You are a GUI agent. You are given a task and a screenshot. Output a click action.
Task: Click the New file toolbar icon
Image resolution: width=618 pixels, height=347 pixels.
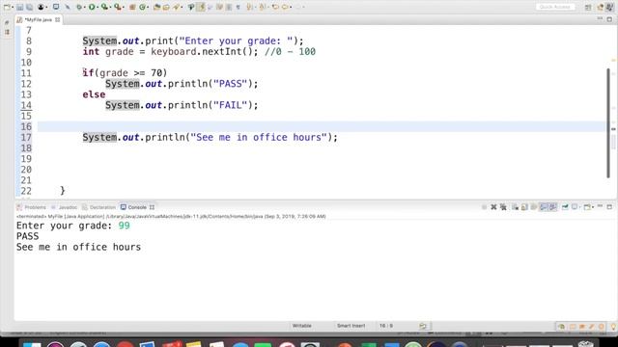(x=7, y=7)
